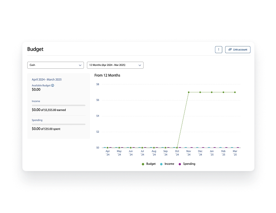Viewport: 276px width, 213px height.
Task: Click the Available Budget info icon
Action: tap(53, 85)
